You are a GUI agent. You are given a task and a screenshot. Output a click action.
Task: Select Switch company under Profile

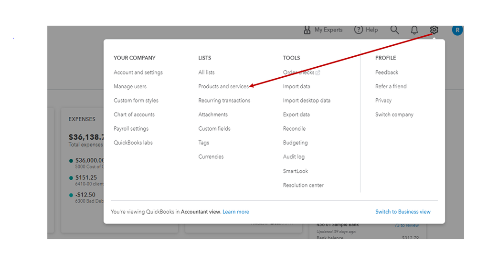coord(394,114)
